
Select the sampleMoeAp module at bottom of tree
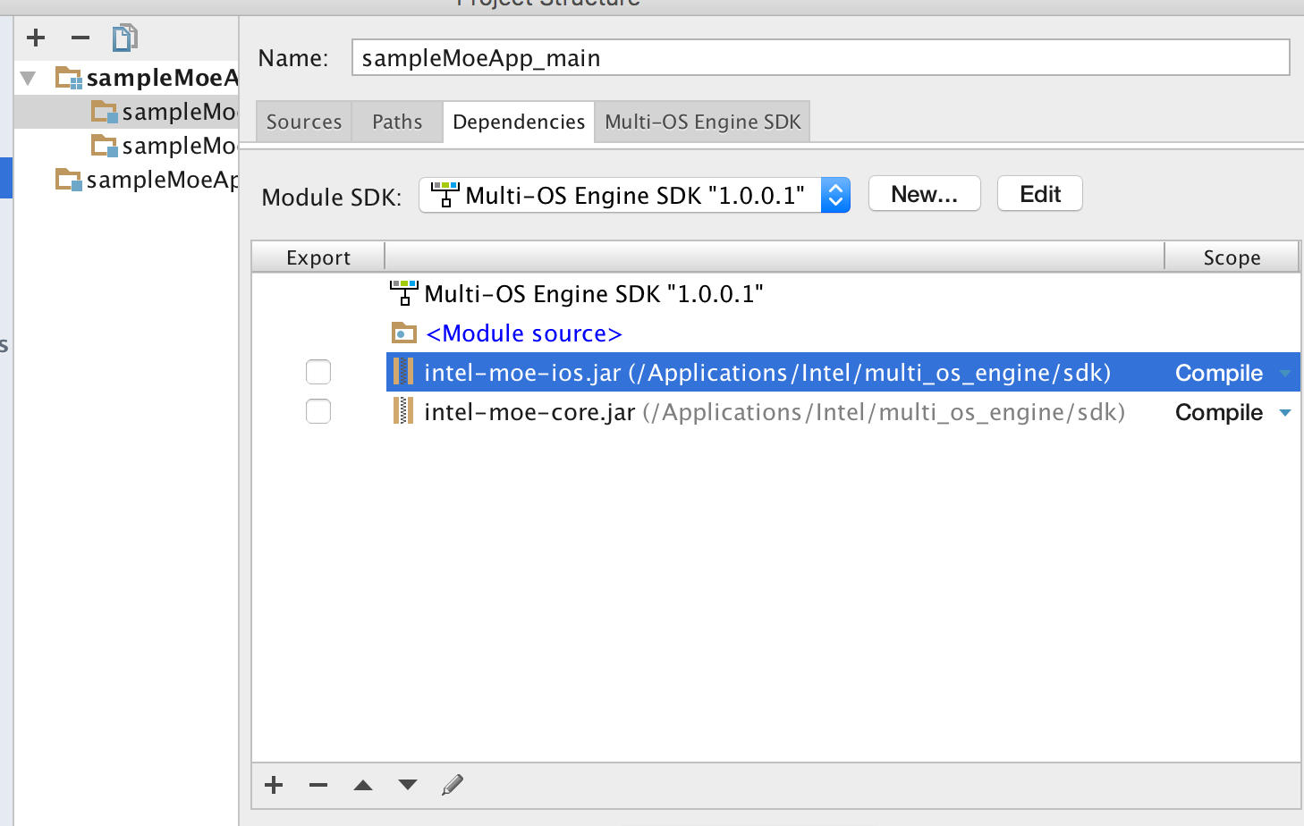pos(147,180)
